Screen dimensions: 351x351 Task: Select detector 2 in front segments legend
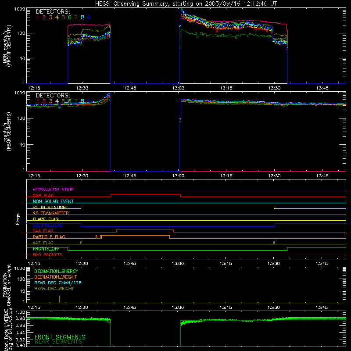tap(44, 18)
